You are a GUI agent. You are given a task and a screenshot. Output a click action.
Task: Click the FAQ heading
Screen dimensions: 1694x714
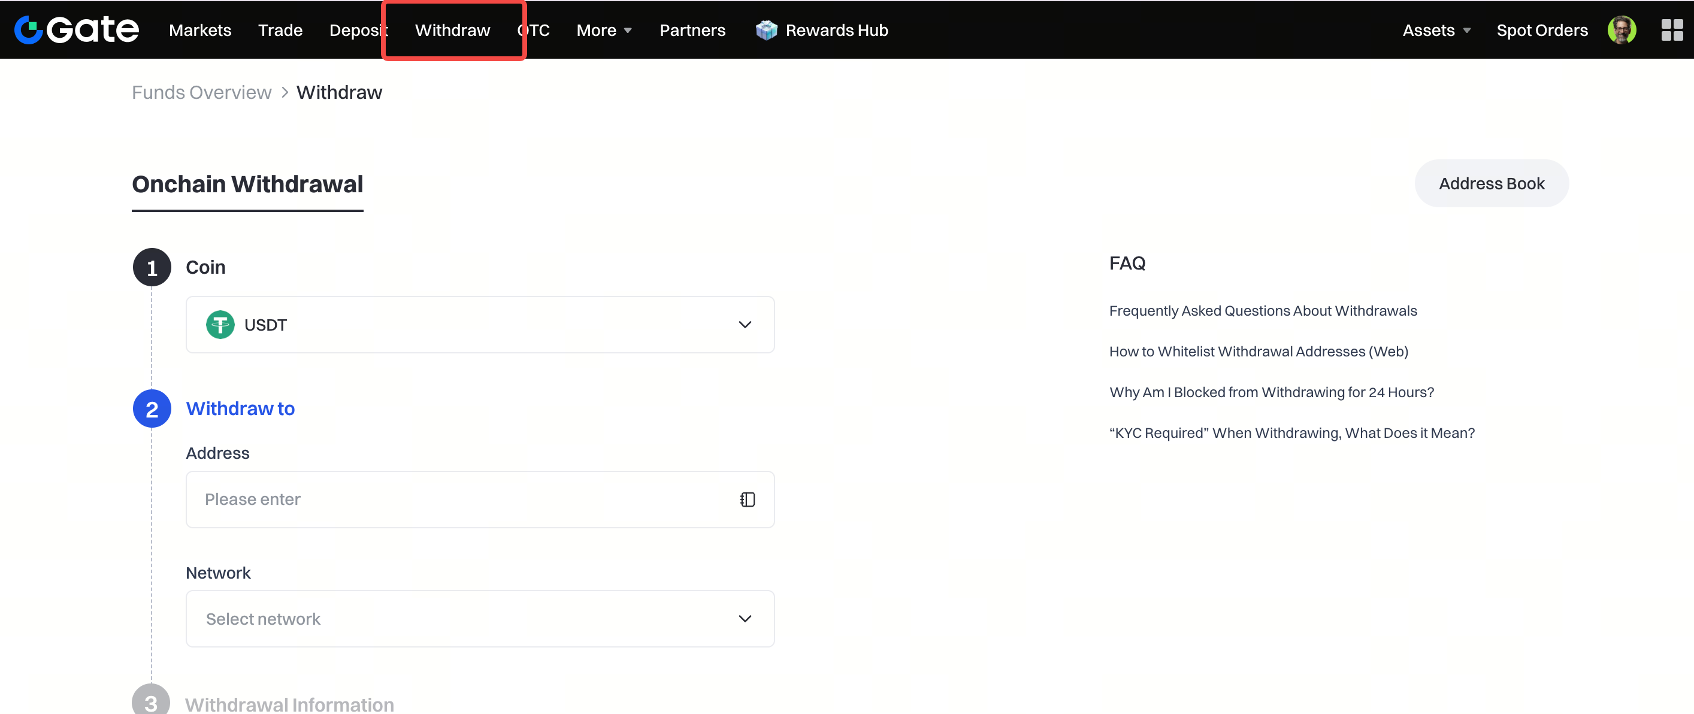point(1127,263)
